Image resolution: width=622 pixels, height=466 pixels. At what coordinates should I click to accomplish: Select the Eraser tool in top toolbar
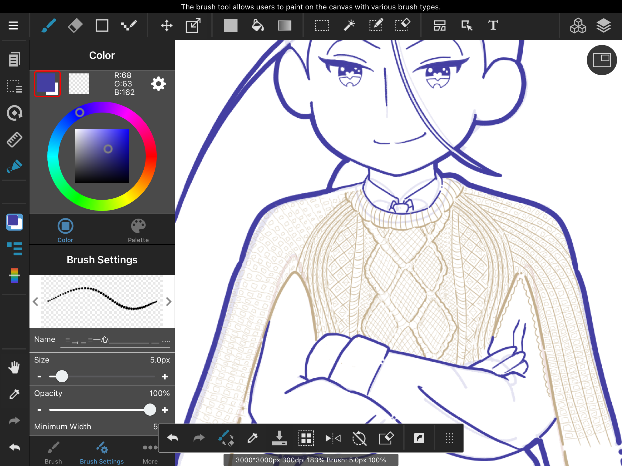tap(75, 25)
